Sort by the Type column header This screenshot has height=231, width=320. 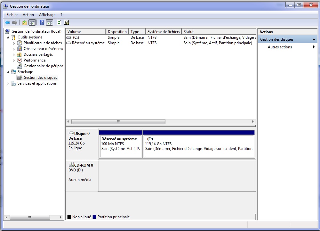pos(137,32)
